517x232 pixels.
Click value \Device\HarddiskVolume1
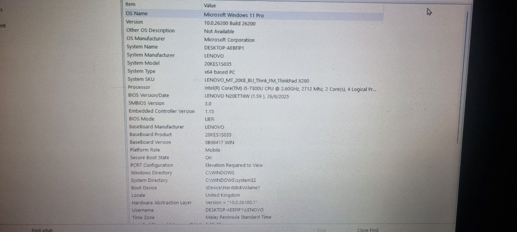[233, 188]
